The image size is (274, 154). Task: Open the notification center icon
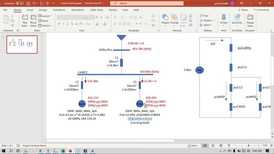coord(267,151)
